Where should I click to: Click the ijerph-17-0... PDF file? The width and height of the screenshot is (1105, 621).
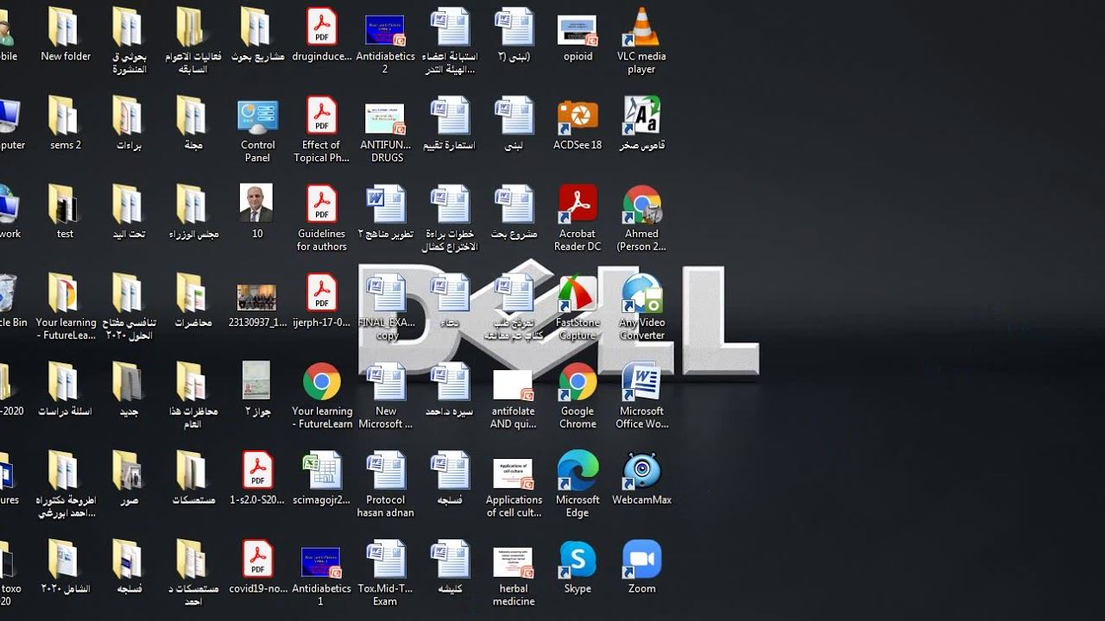[x=321, y=301]
